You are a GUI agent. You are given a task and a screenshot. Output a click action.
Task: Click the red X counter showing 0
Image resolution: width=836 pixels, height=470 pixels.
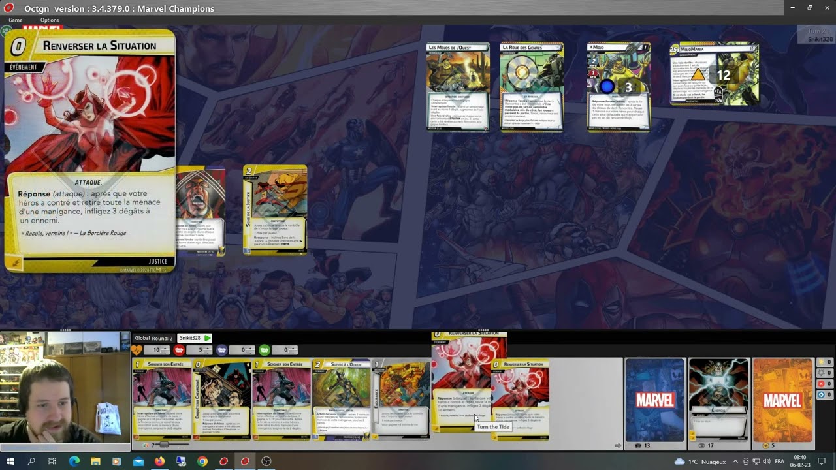tap(826, 384)
